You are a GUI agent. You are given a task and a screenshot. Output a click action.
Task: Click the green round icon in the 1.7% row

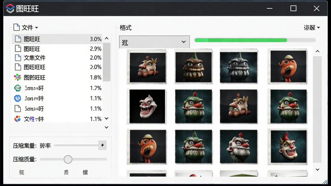point(17,88)
